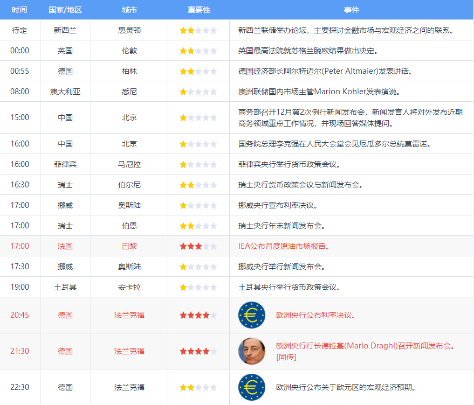Select the 新西兰联储举办论坛 event text

coord(346,31)
